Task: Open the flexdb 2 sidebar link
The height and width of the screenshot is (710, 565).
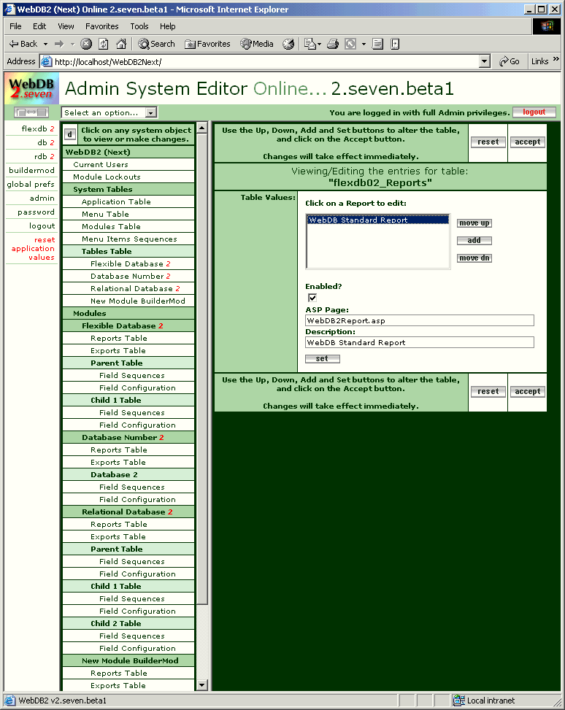Action: point(38,128)
